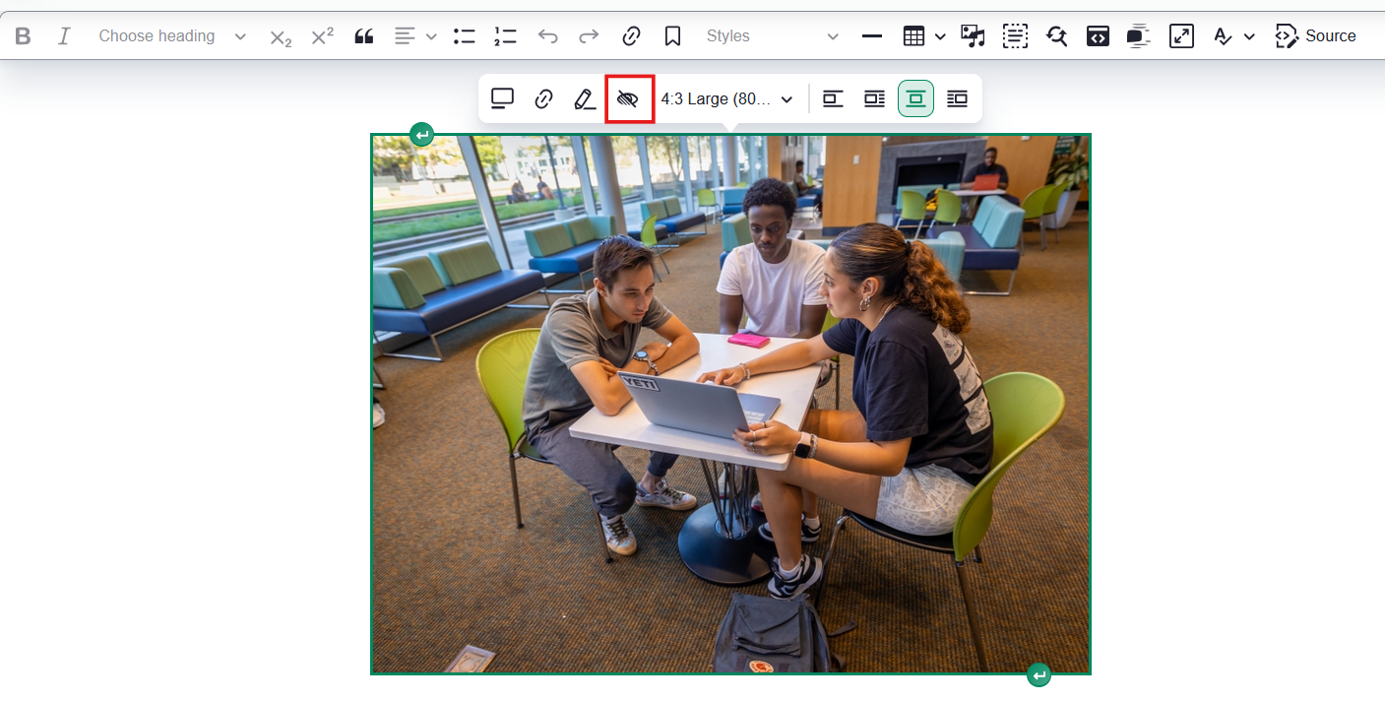The height and width of the screenshot is (701, 1385).
Task: Click the block quote icon
Action: tap(364, 36)
